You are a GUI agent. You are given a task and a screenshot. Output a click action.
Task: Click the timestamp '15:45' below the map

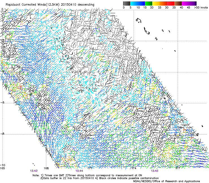(154, 171)
